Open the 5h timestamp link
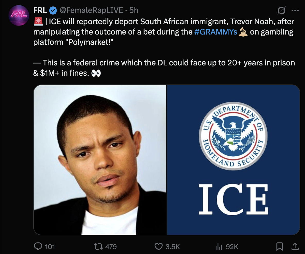This screenshot has width=305, height=254. point(134,10)
